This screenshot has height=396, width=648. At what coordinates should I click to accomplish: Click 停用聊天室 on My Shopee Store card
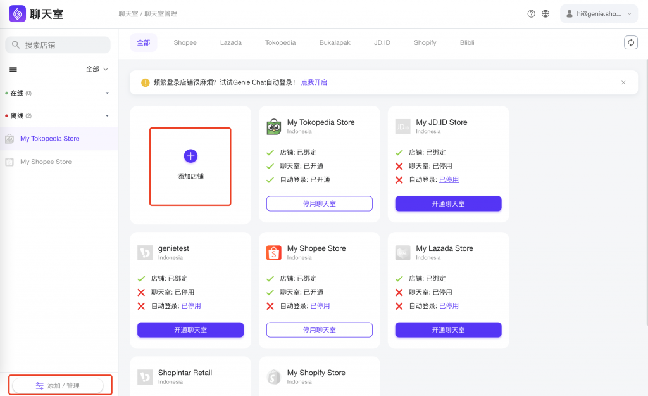pos(320,330)
